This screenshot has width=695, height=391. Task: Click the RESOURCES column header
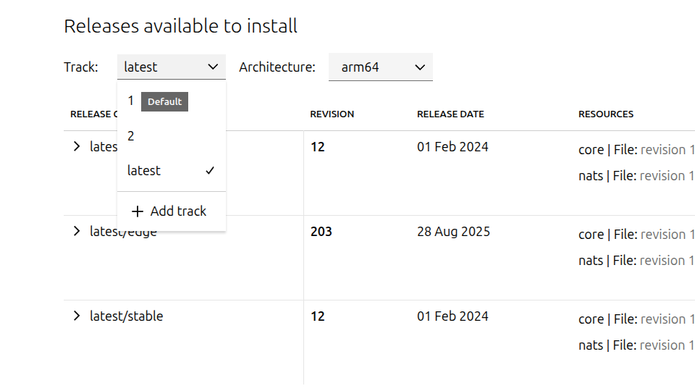pos(606,114)
